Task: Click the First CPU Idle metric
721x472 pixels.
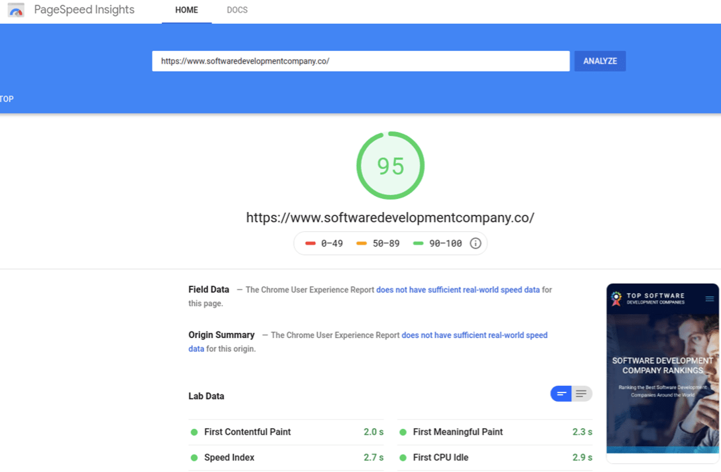Action: point(495,457)
